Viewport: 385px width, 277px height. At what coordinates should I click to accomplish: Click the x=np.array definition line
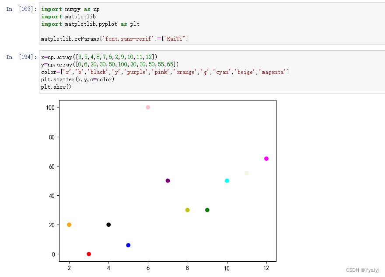pos(99,57)
